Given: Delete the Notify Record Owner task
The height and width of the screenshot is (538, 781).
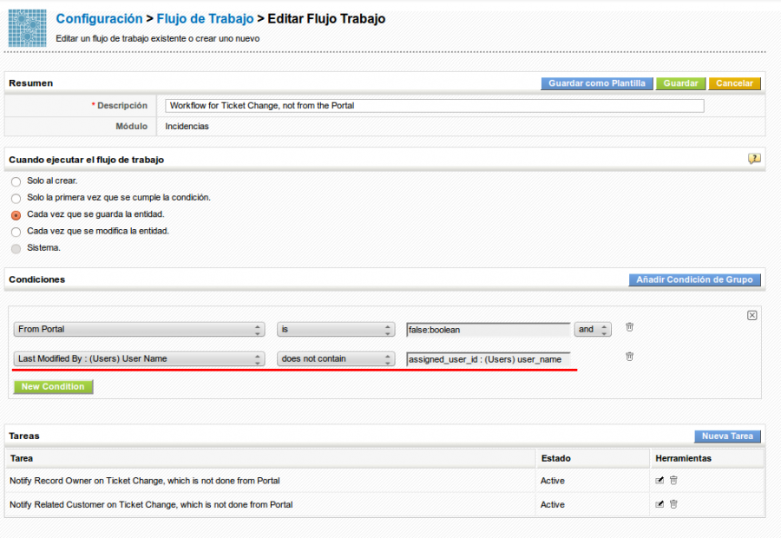Looking at the screenshot, I should click(x=673, y=480).
